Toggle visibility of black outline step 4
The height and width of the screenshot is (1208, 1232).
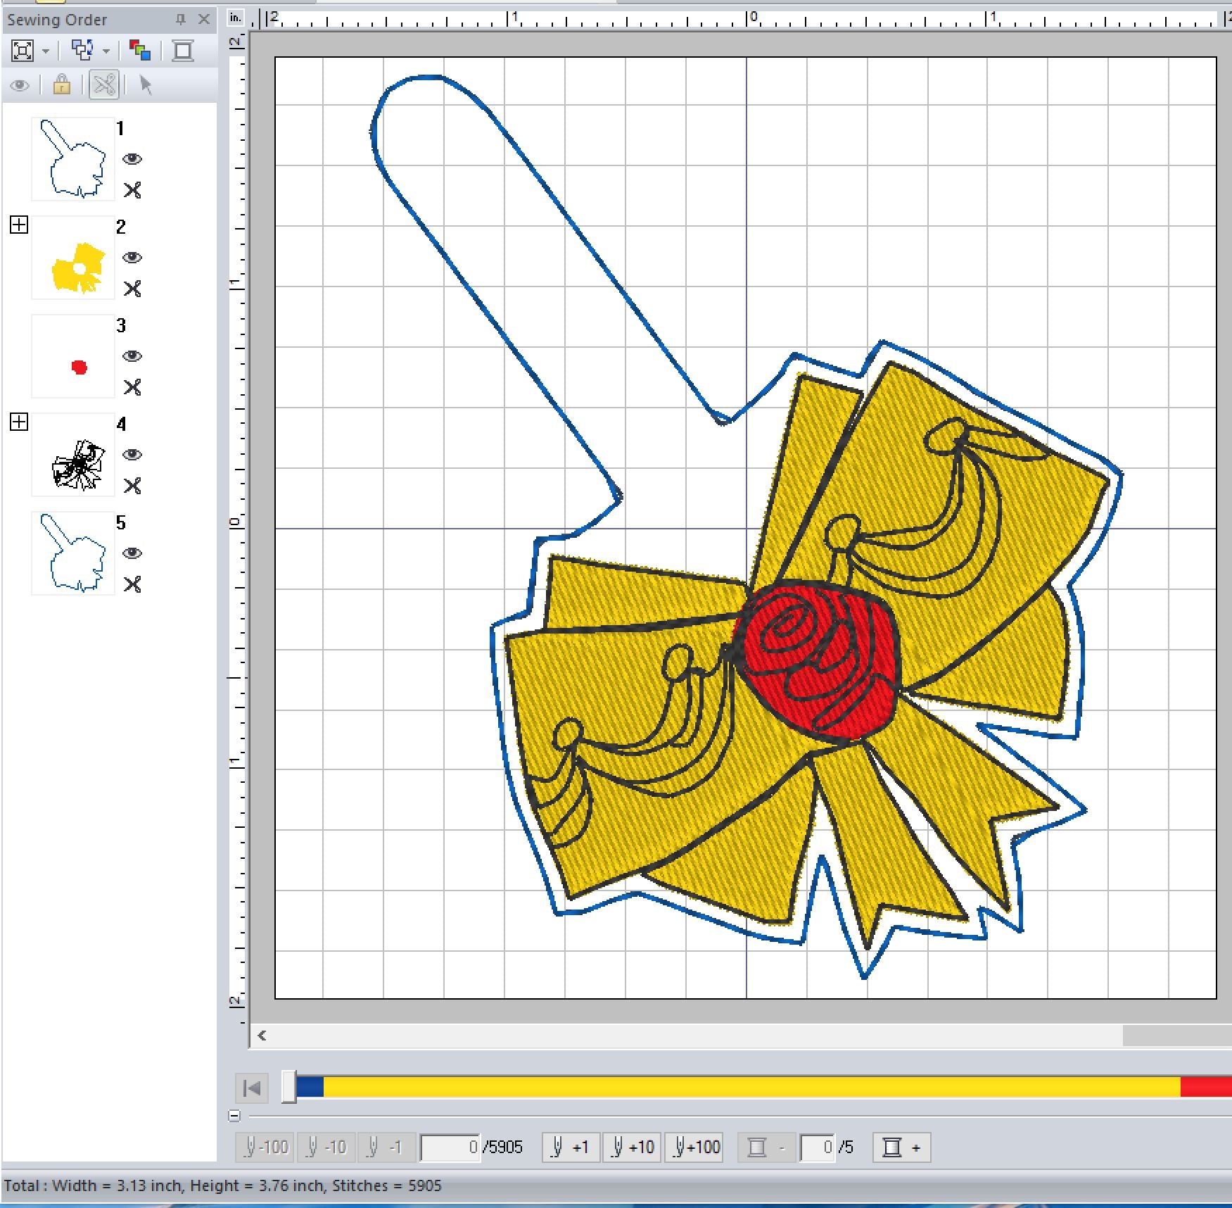pos(132,455)
